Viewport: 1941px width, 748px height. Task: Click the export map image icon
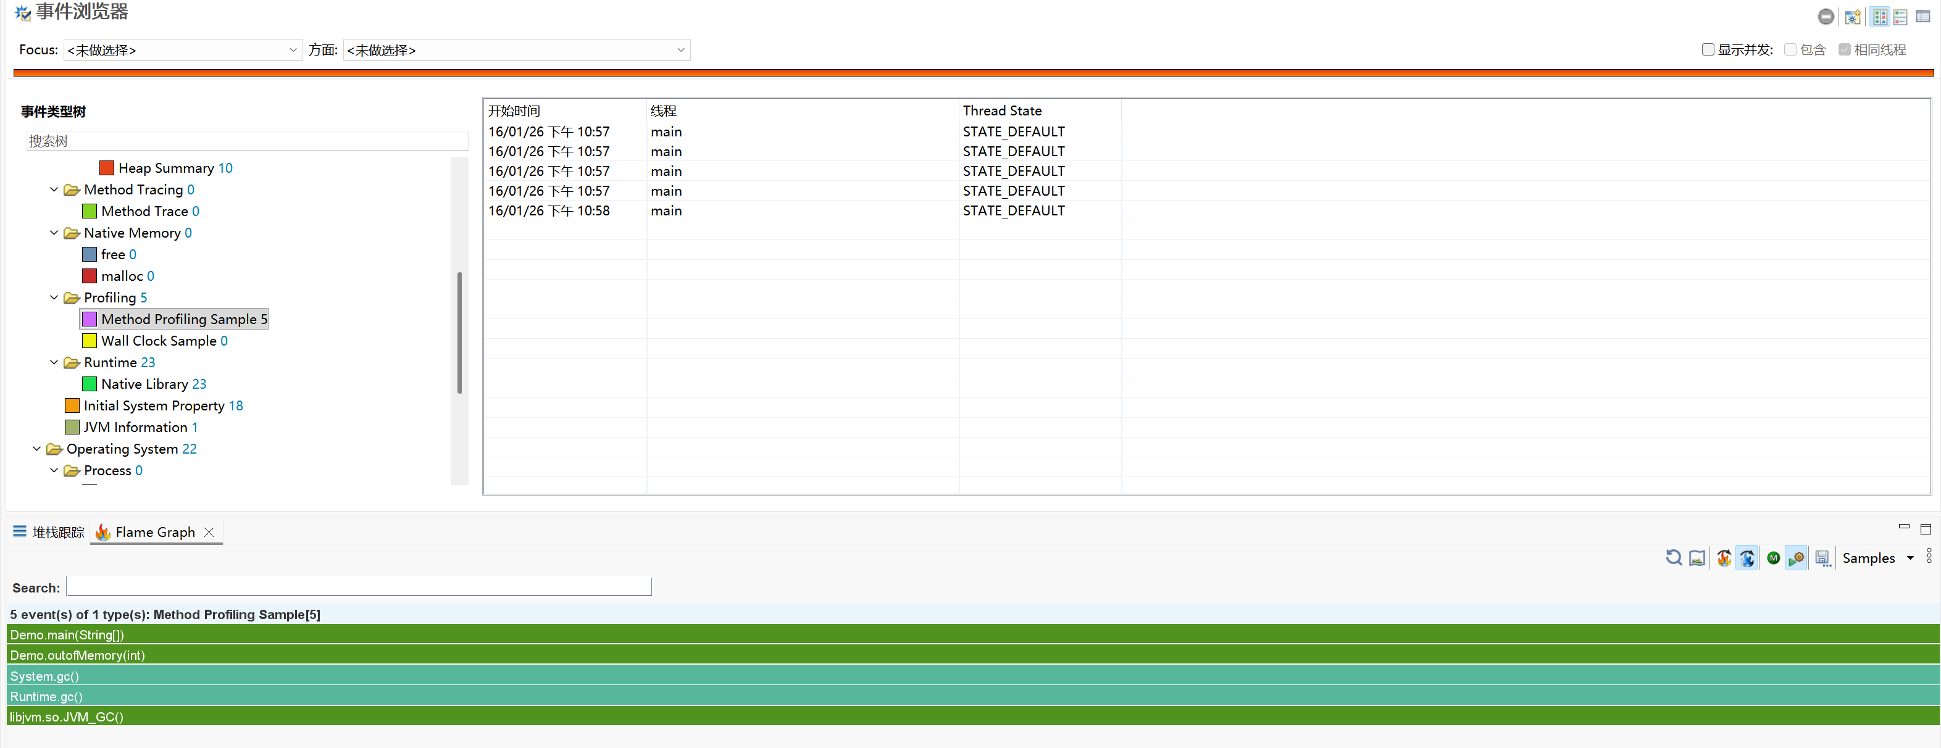1697,558
